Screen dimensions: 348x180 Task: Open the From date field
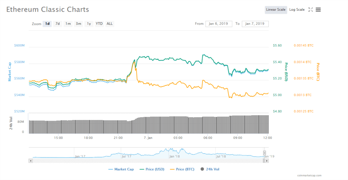(x=219, y=24)
